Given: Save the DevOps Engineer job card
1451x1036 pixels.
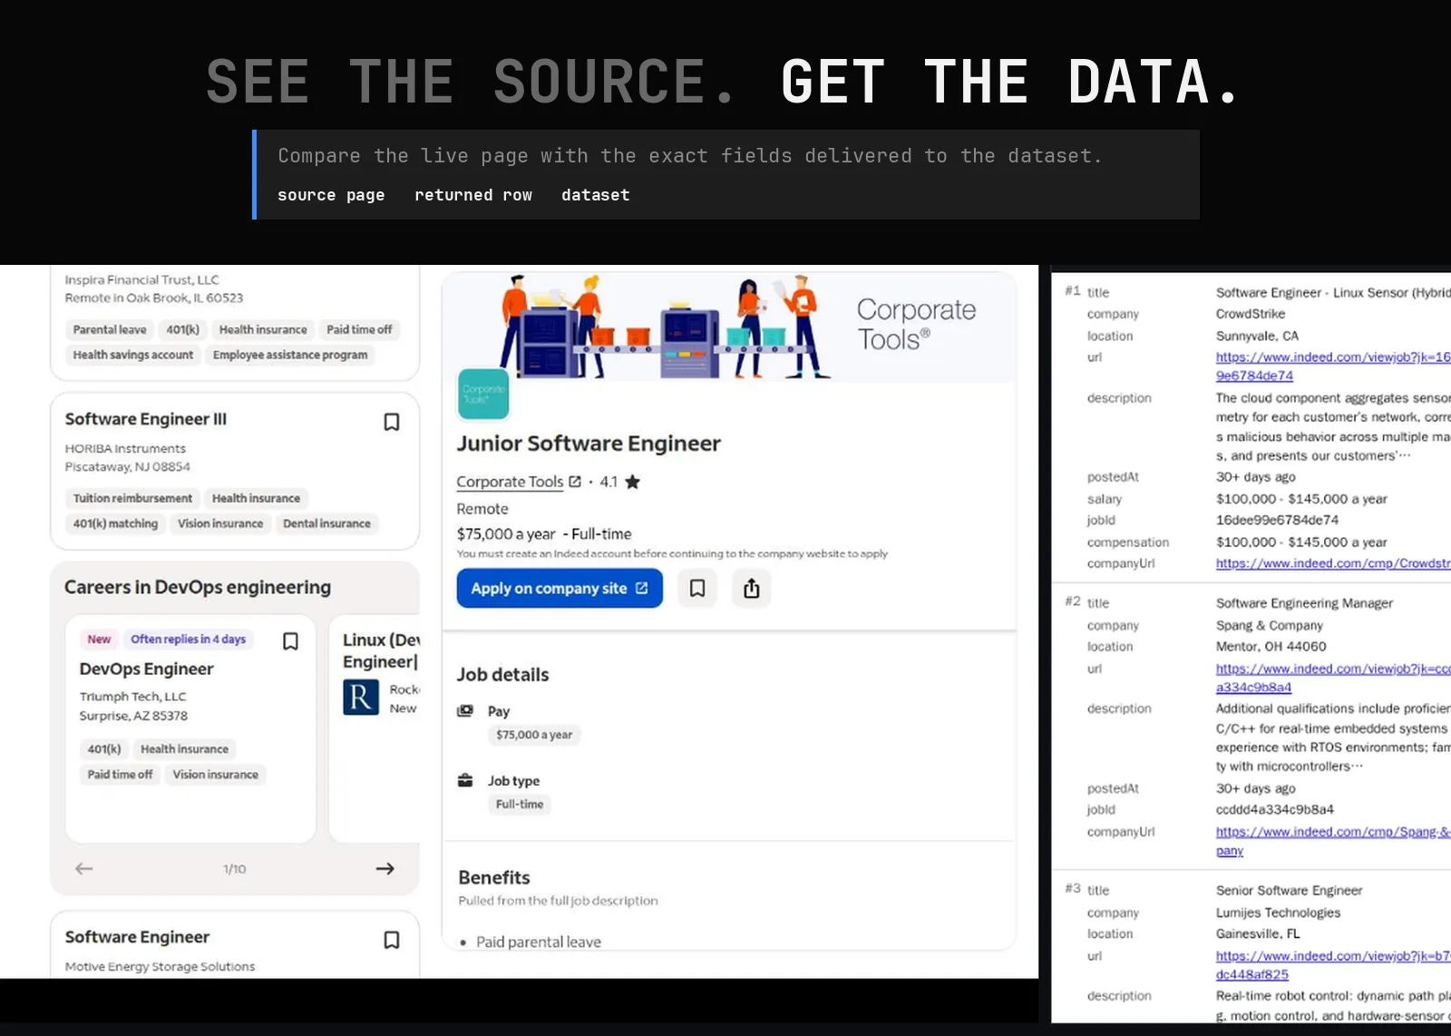Looking at the screenshot, I should [x=290, y=641].
